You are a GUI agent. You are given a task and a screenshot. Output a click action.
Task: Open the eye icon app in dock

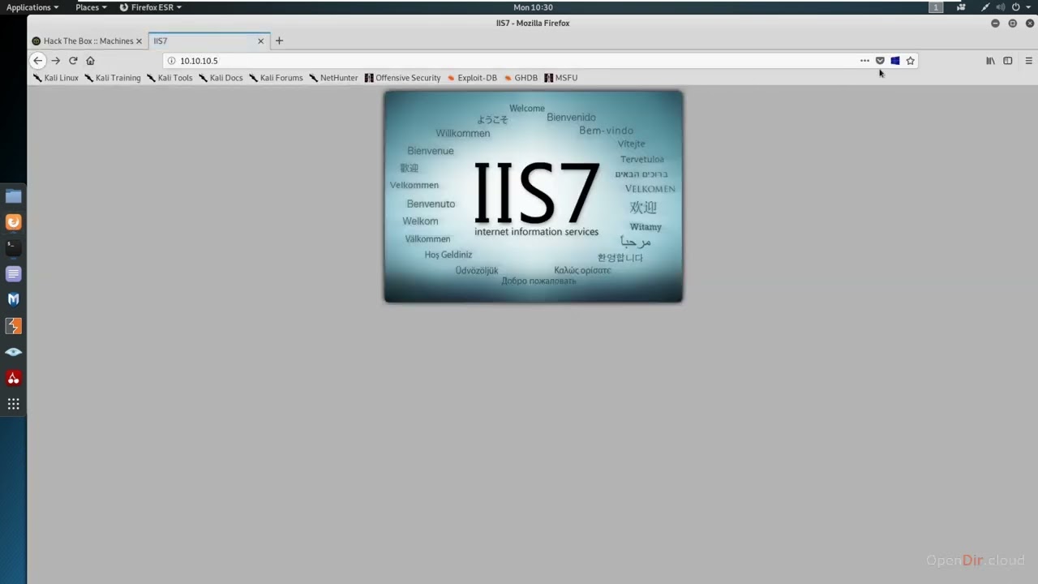click(x=14, y=352)
